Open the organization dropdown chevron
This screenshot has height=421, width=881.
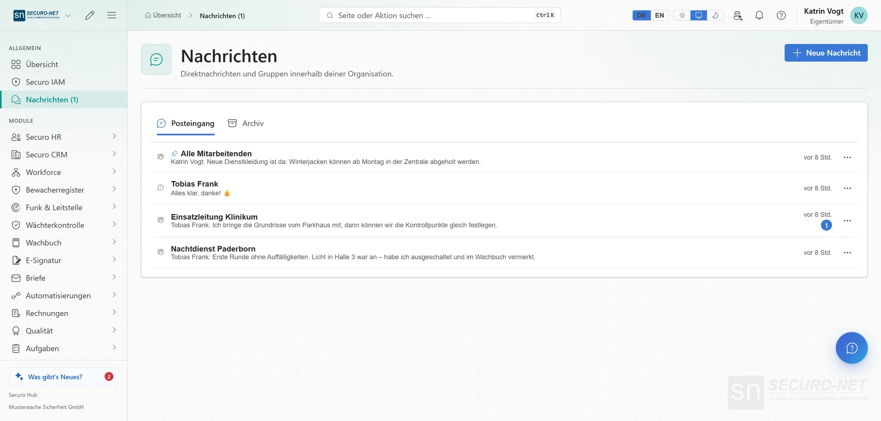(68, 15)
